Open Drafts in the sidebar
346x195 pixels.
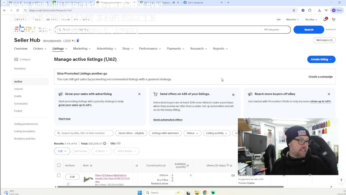18,96
